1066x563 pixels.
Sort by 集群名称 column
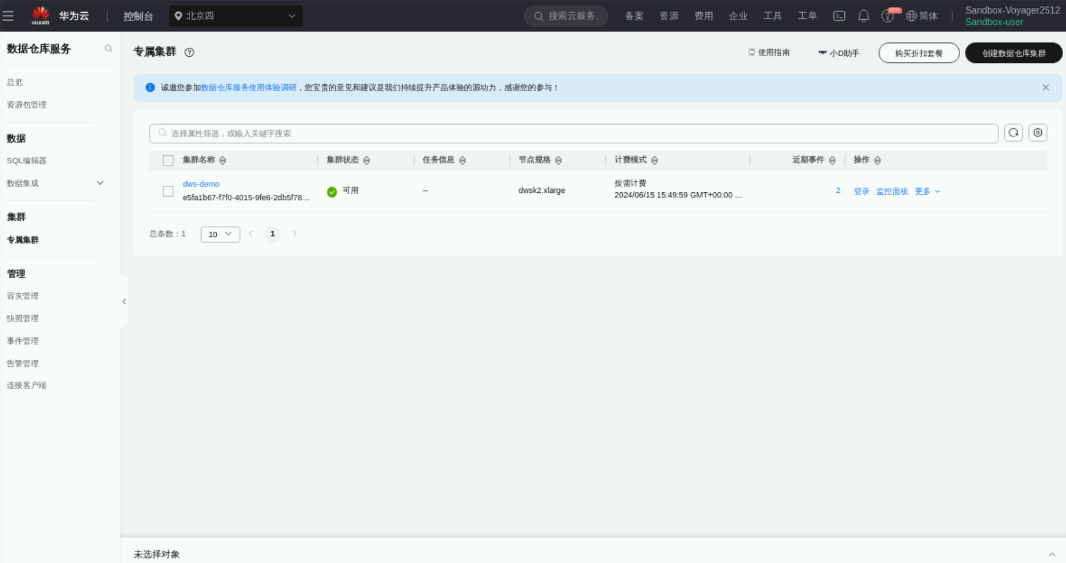click(x=223, y=160)
